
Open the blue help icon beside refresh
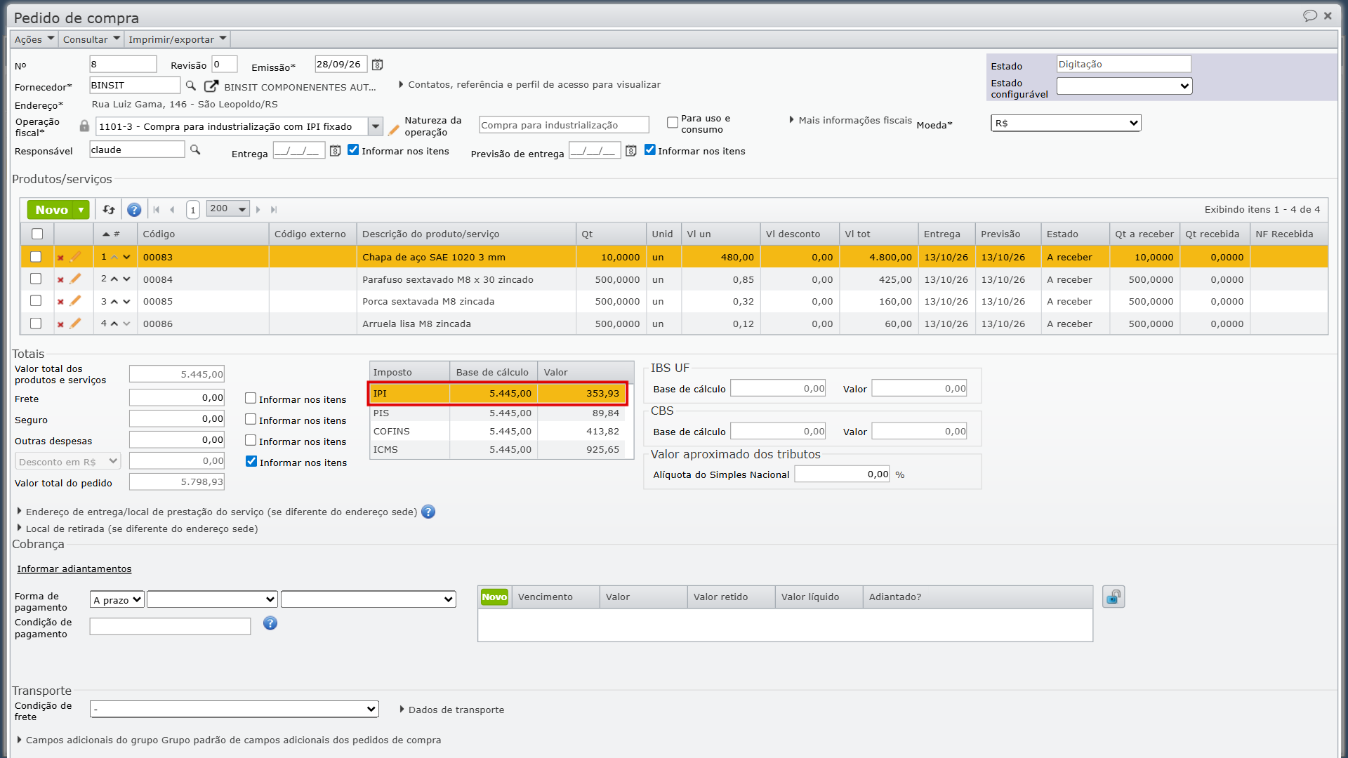pos(134,209)
